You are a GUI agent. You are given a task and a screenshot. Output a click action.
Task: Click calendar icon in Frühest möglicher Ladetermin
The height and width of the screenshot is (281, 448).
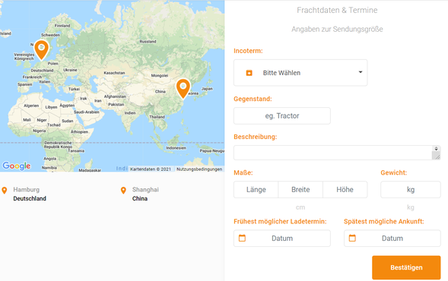point(242,238)
